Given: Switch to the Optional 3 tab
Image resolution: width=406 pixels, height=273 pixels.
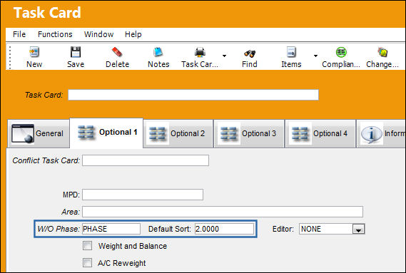Looking at the screenshot, I should [249, 133].
